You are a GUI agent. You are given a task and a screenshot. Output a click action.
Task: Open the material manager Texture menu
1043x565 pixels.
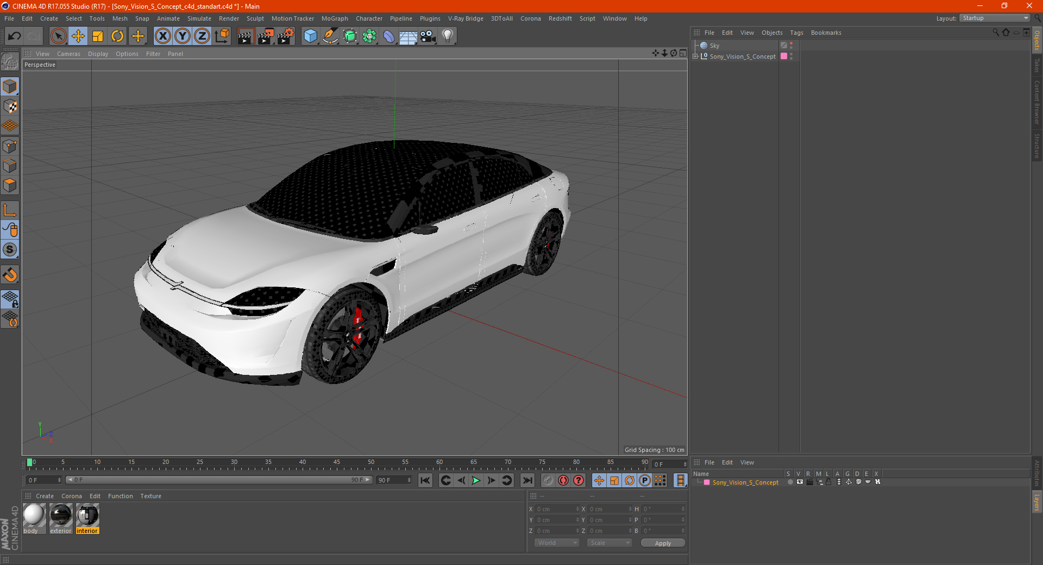pos(150,496)
